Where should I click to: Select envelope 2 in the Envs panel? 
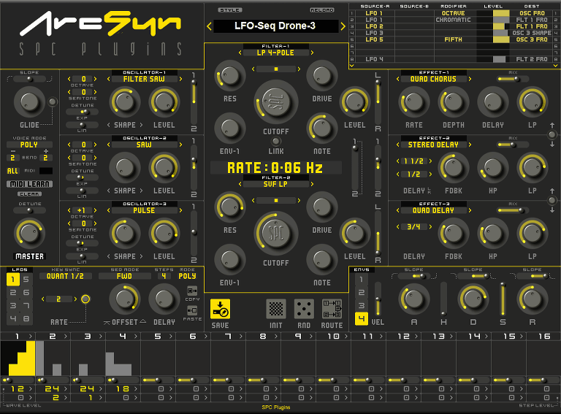[x=362, y=293]
